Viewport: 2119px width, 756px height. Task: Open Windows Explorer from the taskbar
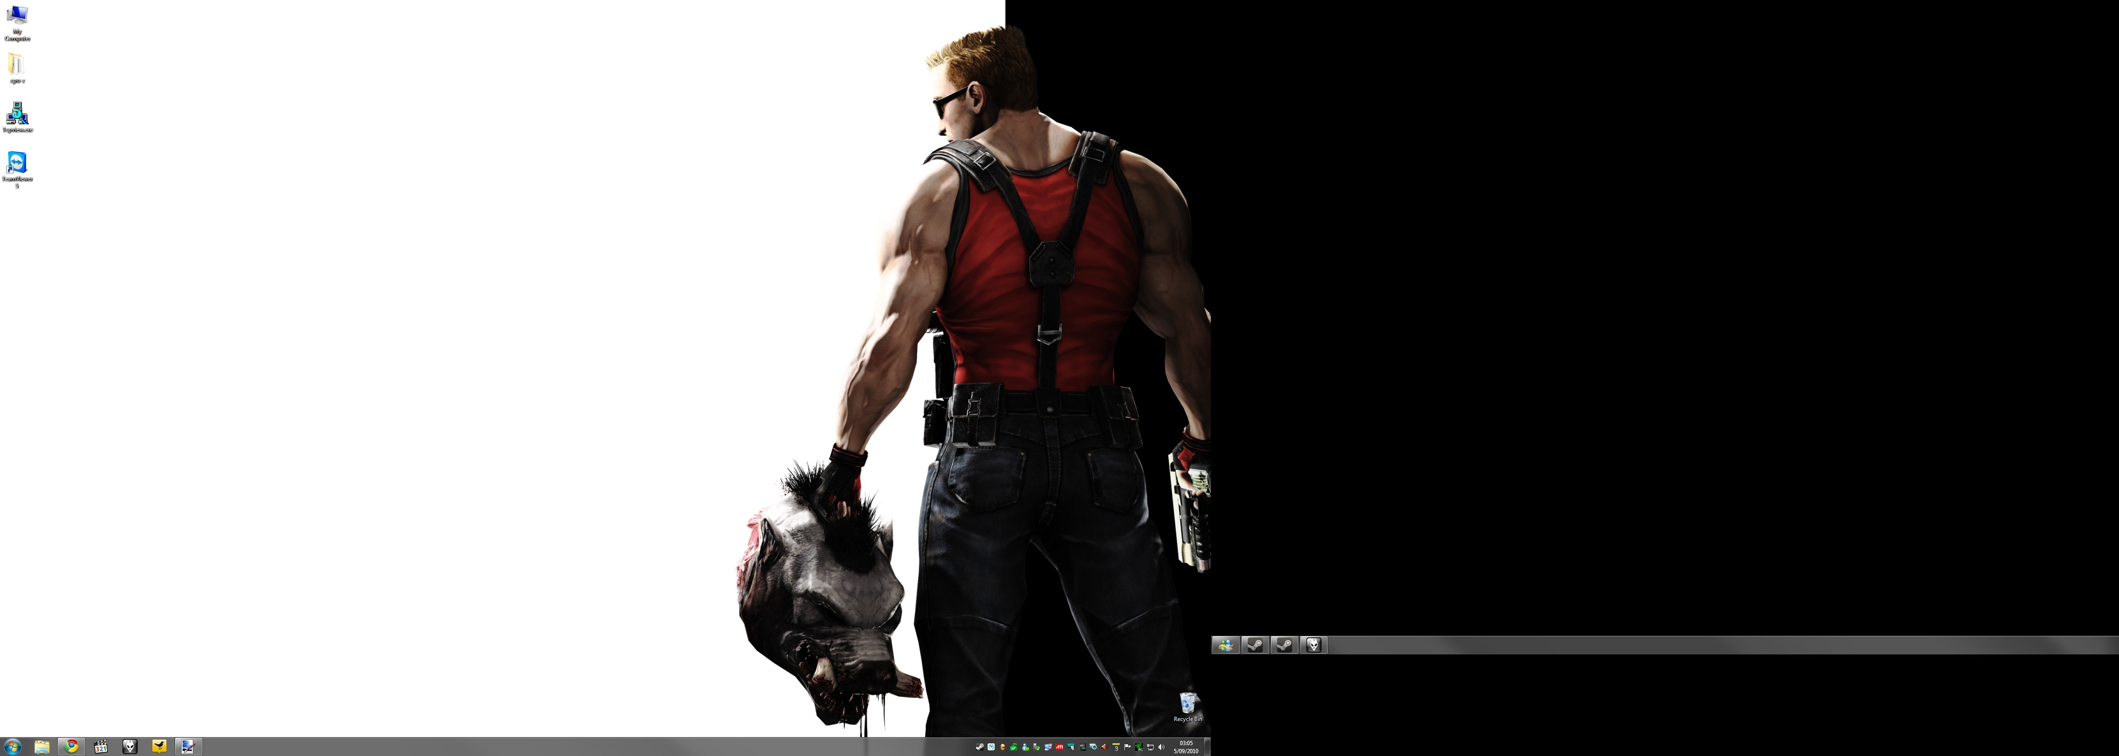[x=41, y=746]
